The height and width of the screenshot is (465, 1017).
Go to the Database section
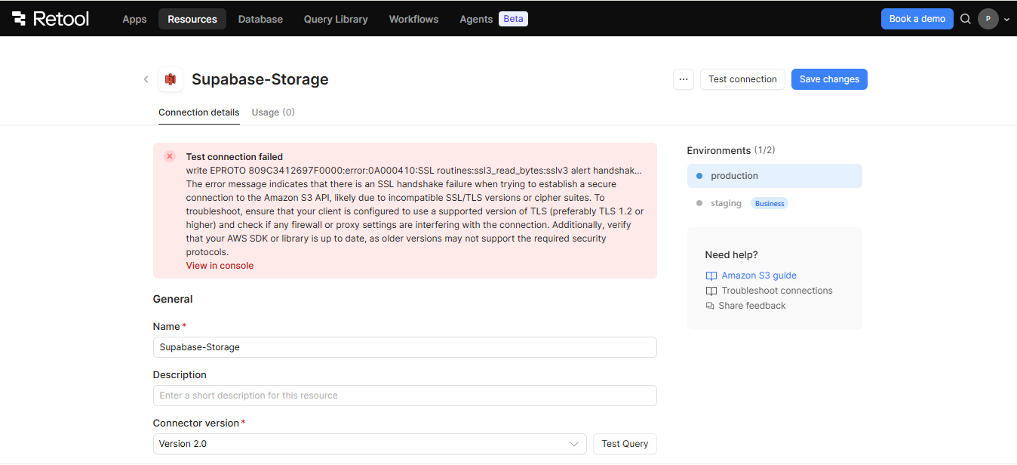[x=260, y=19]
